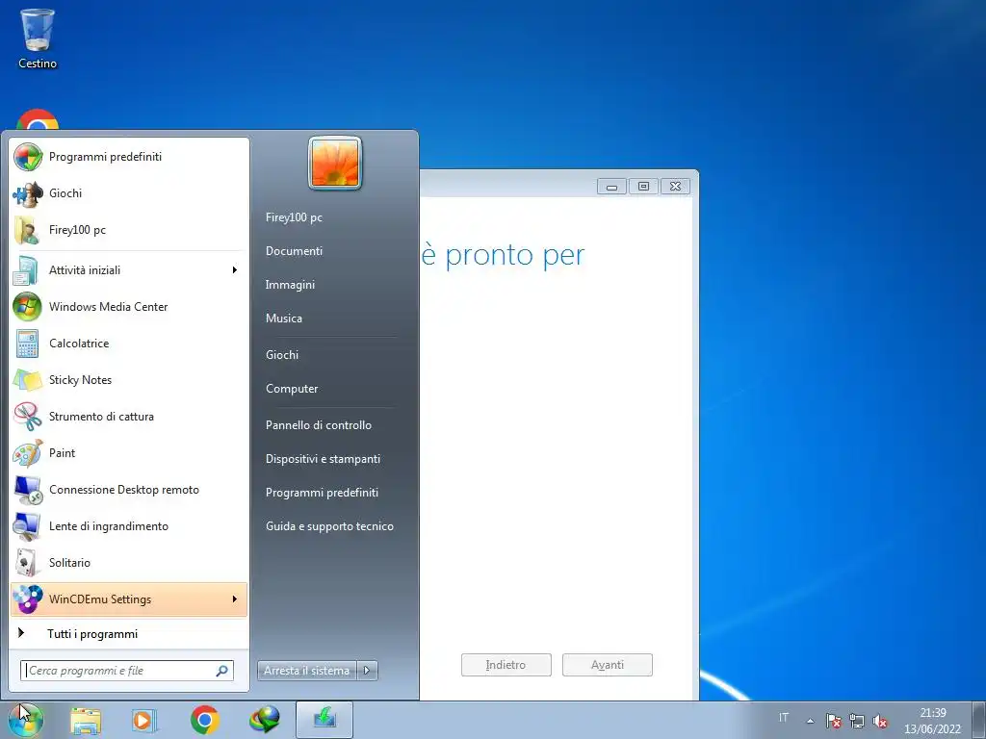
Task: Click the search magnifier icon
Action: click(222, 671)
